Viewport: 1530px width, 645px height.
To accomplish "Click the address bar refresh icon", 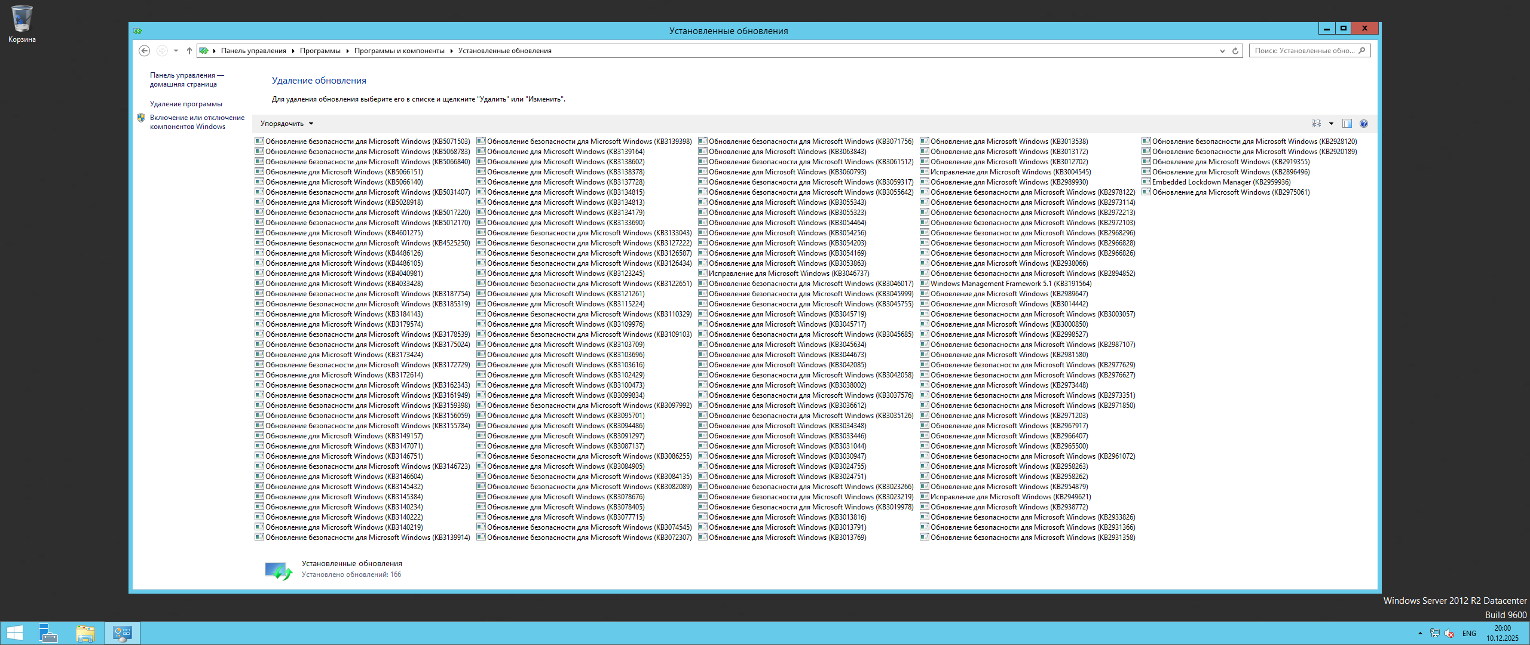I will pos(1235,51).
